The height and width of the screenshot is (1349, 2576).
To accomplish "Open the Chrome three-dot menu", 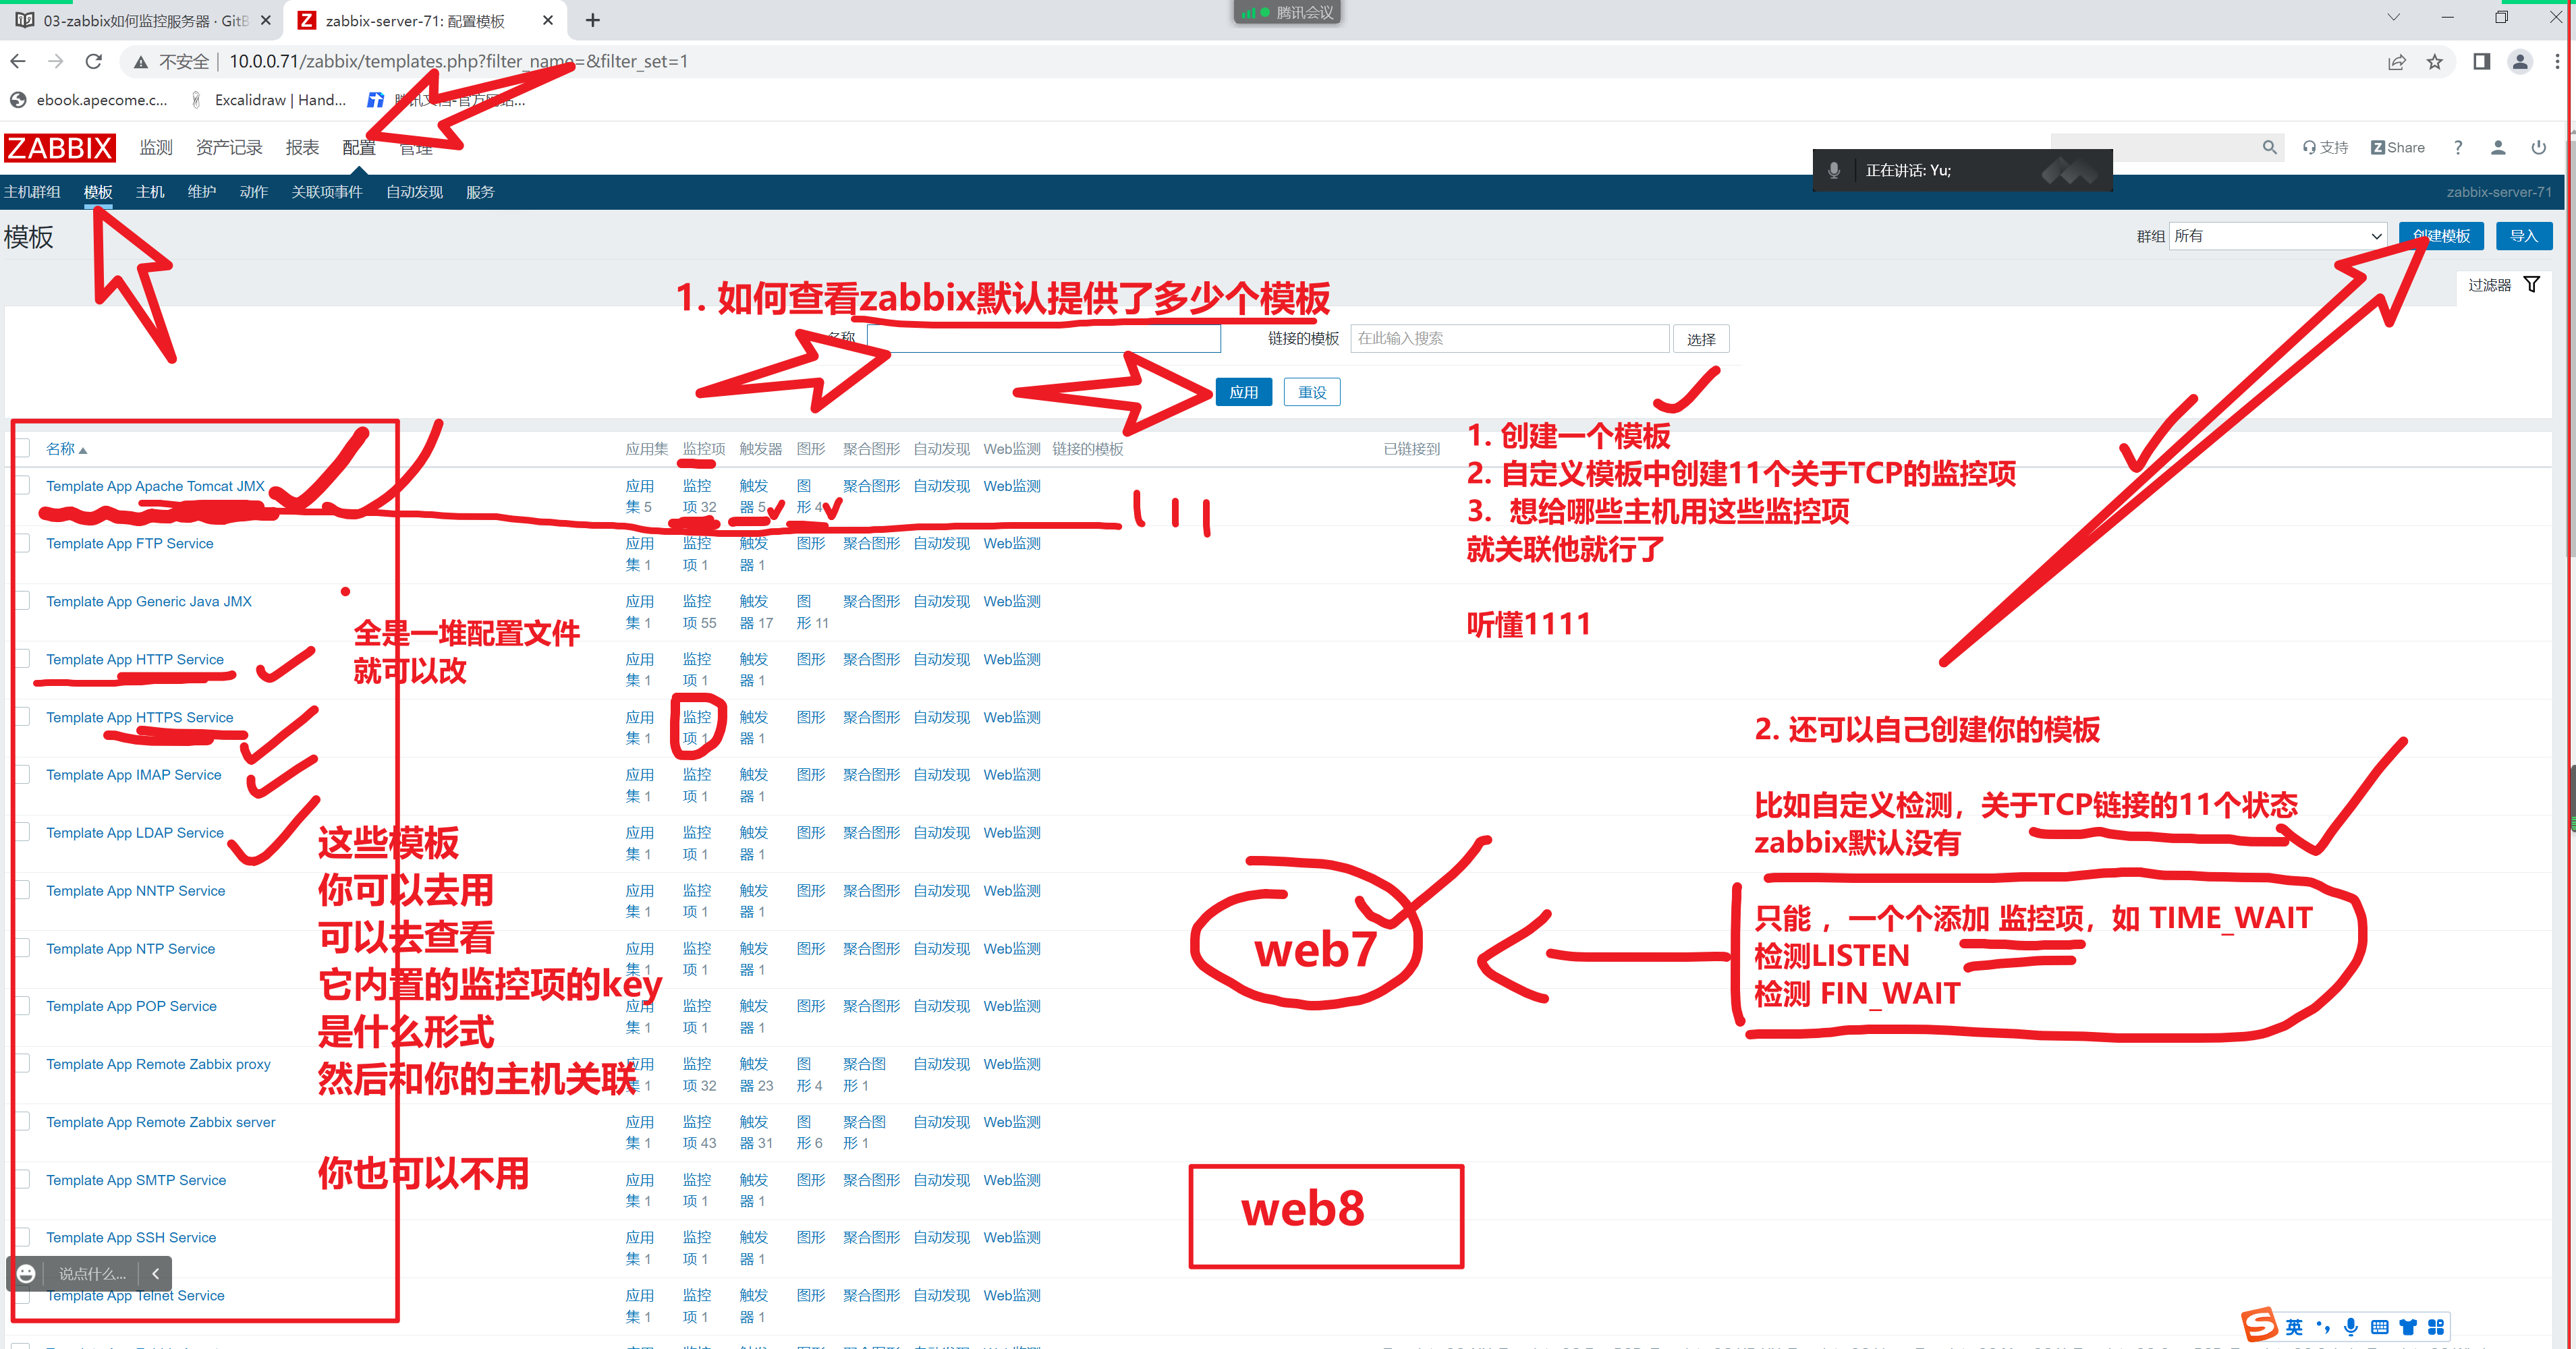I will [2557, 62].
